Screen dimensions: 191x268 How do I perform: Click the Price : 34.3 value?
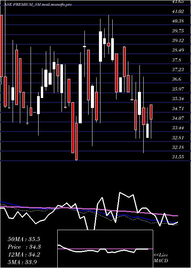point(25,247)
